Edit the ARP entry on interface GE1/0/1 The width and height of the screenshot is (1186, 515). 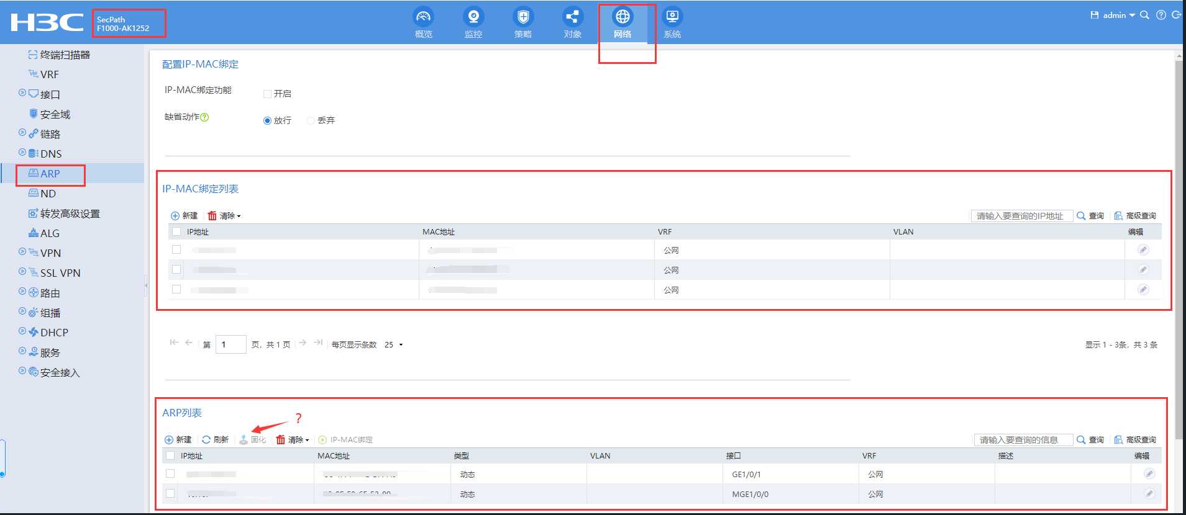[1149, 474]
